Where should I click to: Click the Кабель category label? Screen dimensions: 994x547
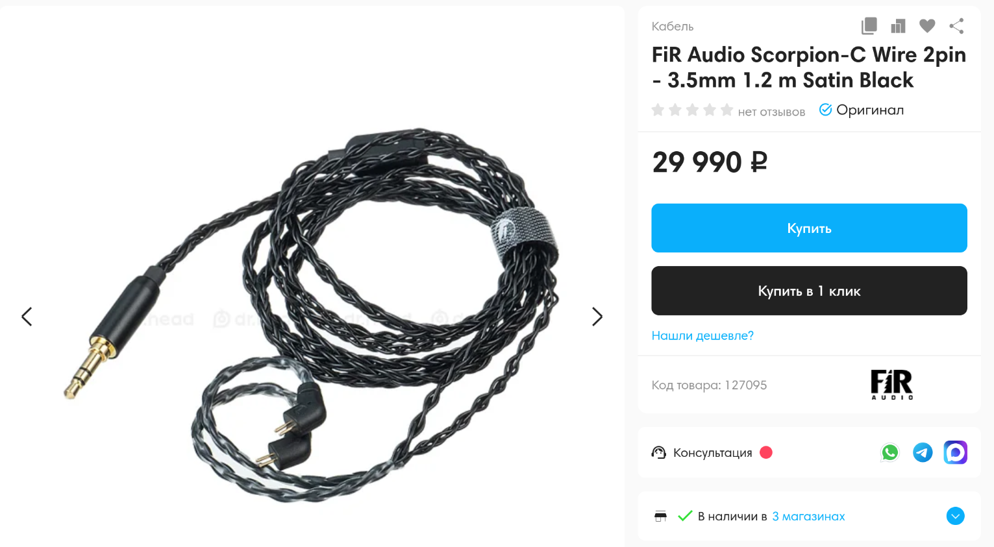pos(673,27)
